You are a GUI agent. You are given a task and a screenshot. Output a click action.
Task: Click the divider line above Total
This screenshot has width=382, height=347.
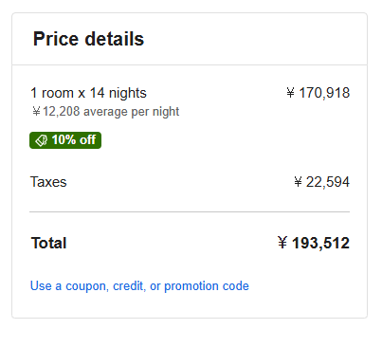tap(190, 212)
